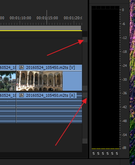Image resolution: width=135 pixels, height=165 pixels.
Task: Solo the third audio meter channel
Action: point(103,154)
